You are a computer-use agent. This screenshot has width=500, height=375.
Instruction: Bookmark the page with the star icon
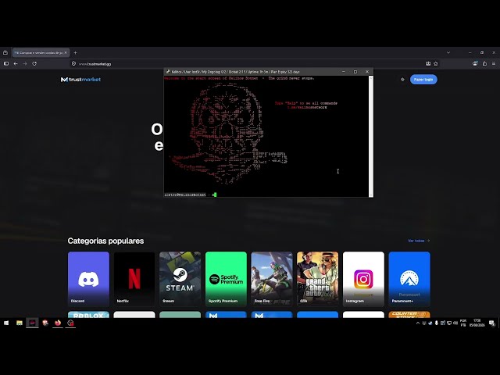point(436,64)
